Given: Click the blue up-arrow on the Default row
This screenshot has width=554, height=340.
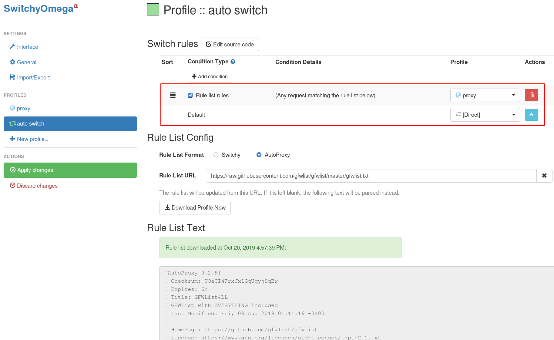Looking at the screenshot, I should pyautogui.click(x=531, y=115).
